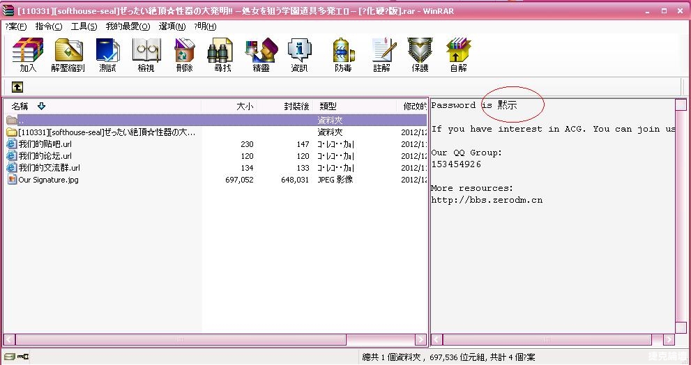
Task: Click the 保護 (Protect) toolbar icon
Action: (x=420, y=54)
